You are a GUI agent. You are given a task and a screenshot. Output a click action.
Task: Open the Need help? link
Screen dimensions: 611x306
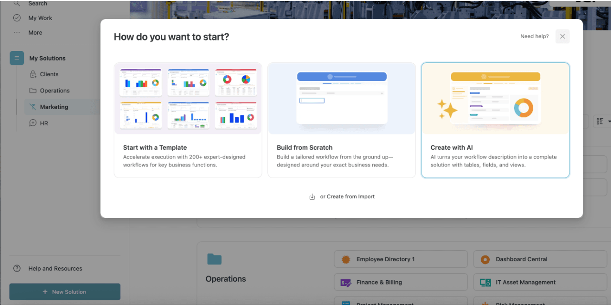(x=534, y=36)
